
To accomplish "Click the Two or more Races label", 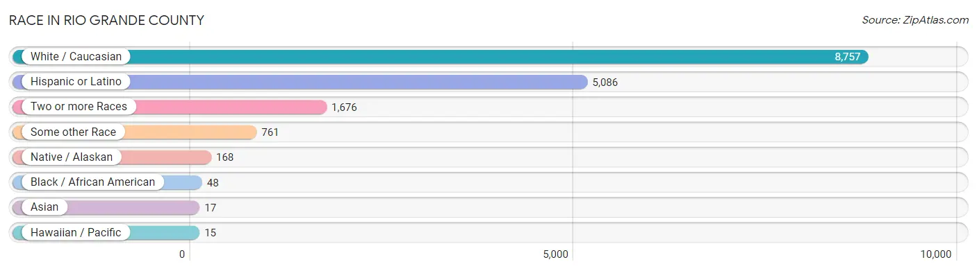I will [79, 107].
